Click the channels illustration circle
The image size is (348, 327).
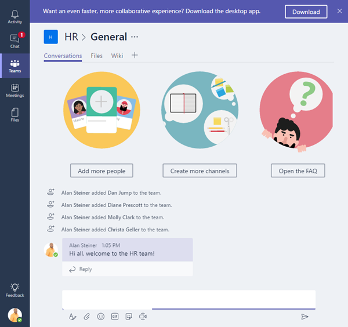point(200,110)
